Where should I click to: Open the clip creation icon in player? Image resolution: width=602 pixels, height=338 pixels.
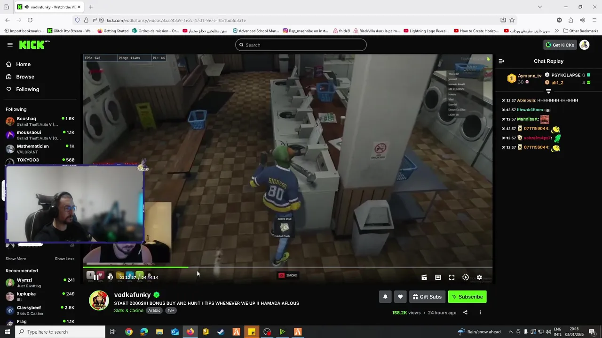pos(424,277)
